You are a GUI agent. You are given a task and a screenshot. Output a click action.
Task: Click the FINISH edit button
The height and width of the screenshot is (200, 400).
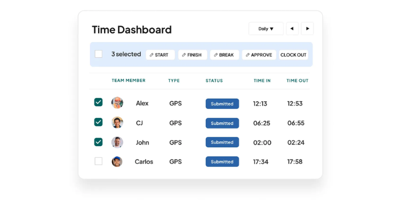193,55
